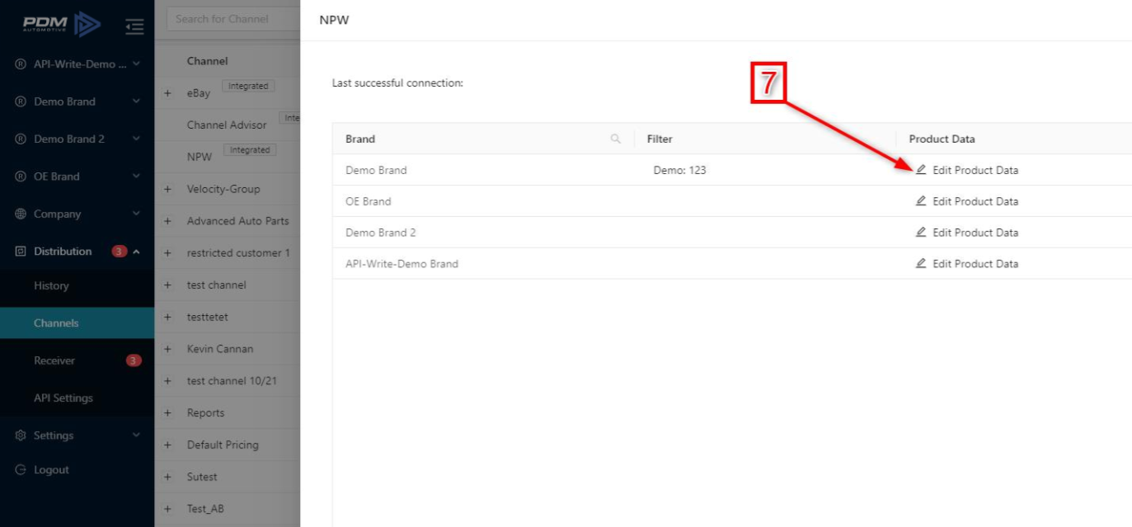
Task: Click the Logout icon in sidebar
Action: tap(21, 470)
